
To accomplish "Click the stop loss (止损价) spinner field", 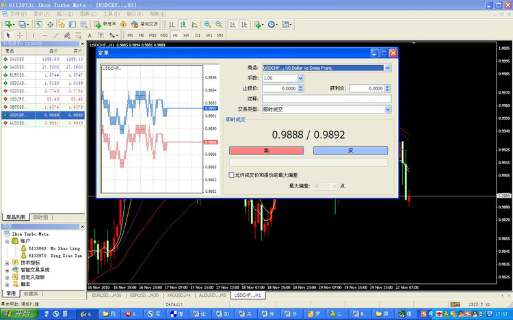I will coord(280,88).
